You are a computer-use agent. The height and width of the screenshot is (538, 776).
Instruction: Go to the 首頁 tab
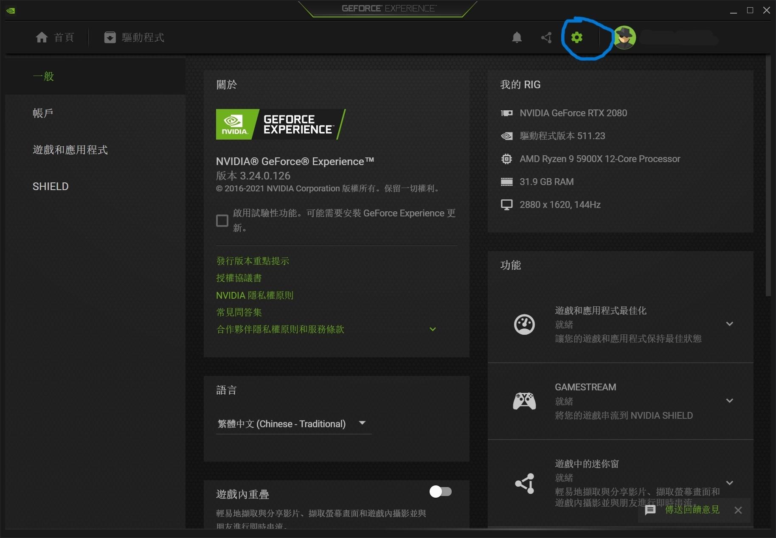[55, 37]
